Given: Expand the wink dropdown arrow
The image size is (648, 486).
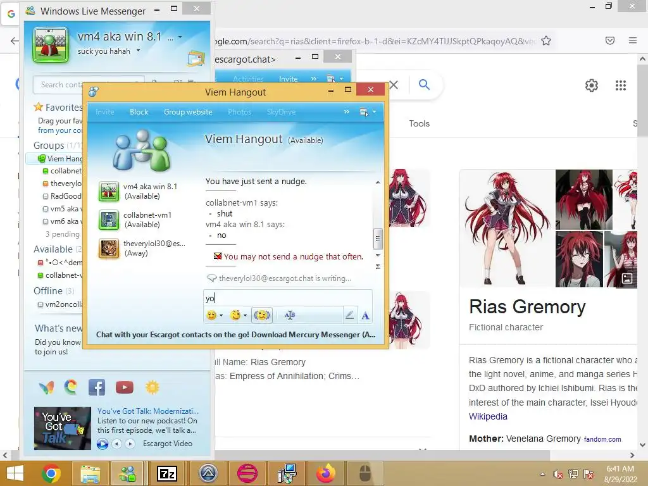Looking at the screenshot, I should [245, 316].
